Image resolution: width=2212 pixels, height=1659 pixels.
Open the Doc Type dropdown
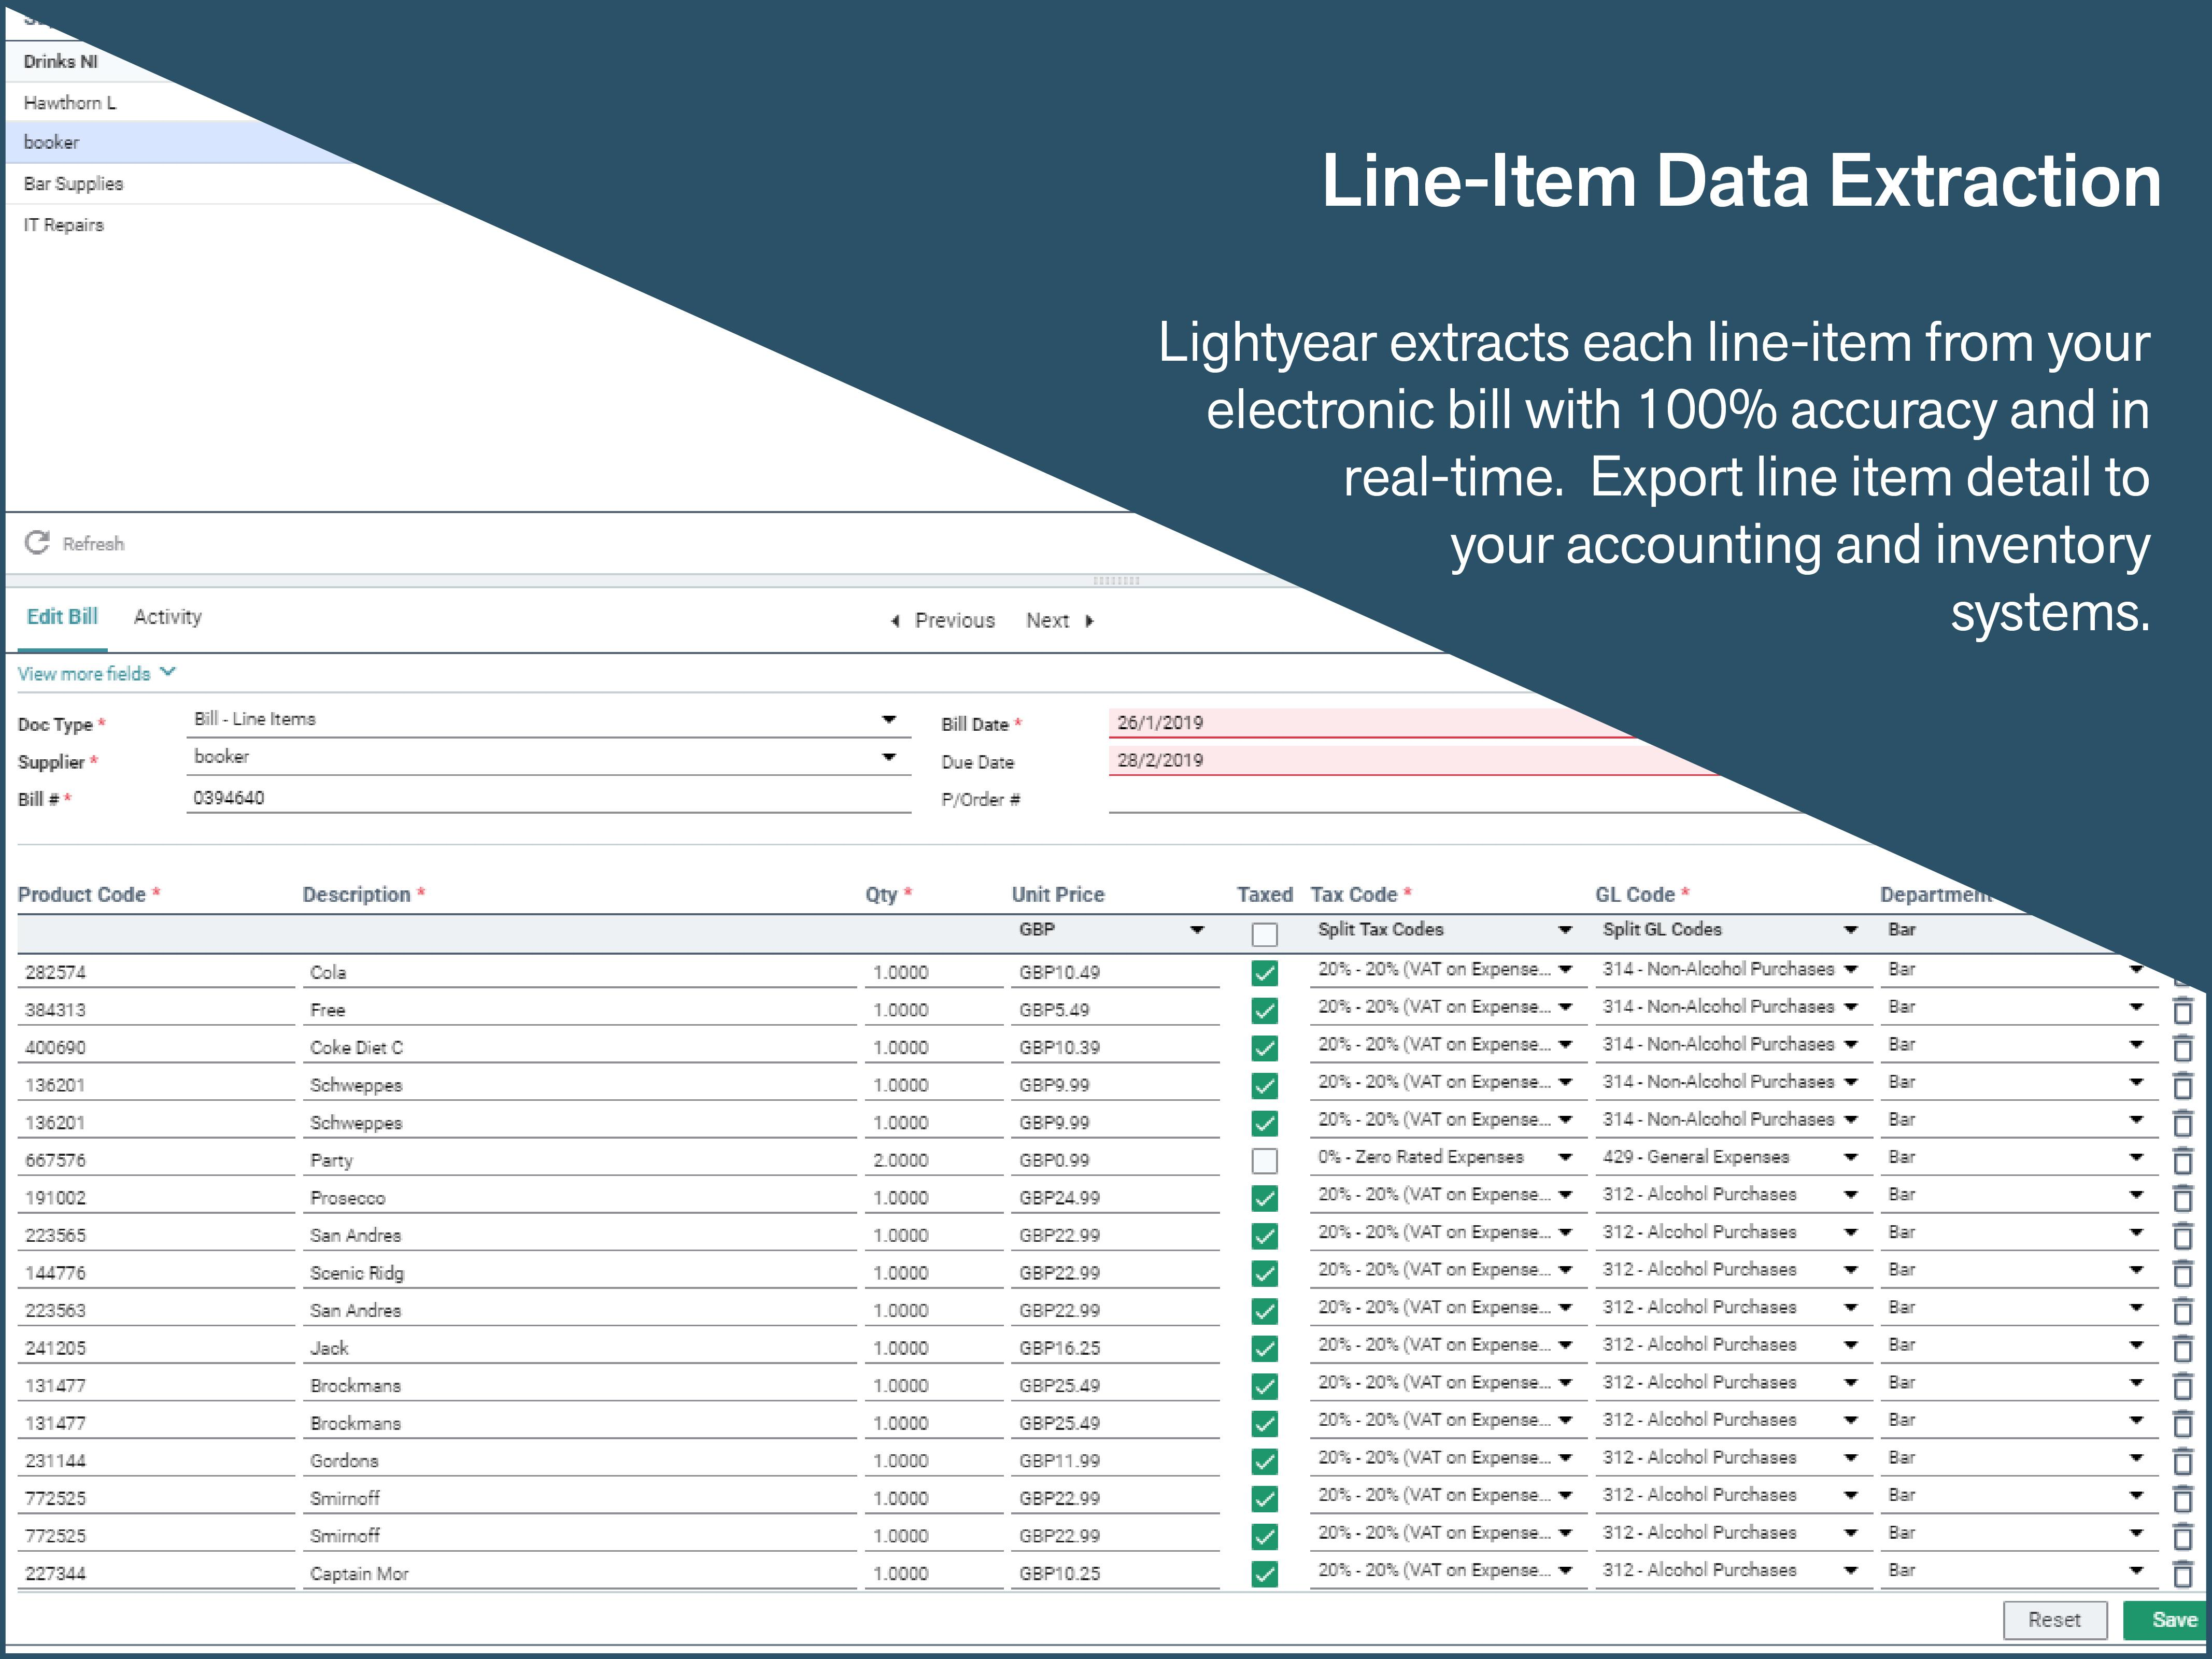(x=888, y=719)
